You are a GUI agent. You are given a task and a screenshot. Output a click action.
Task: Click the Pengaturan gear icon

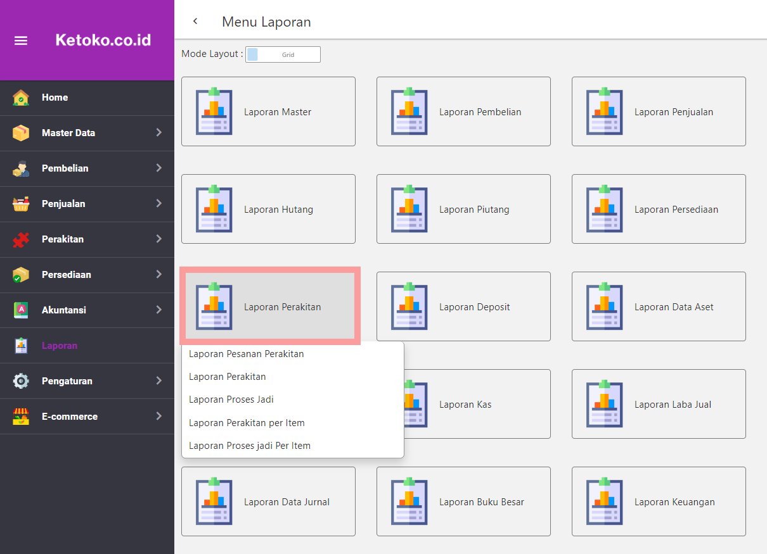click(x=21, y=381)
